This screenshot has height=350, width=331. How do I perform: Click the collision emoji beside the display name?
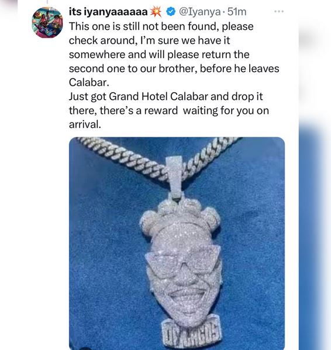(x=156, y=12)
